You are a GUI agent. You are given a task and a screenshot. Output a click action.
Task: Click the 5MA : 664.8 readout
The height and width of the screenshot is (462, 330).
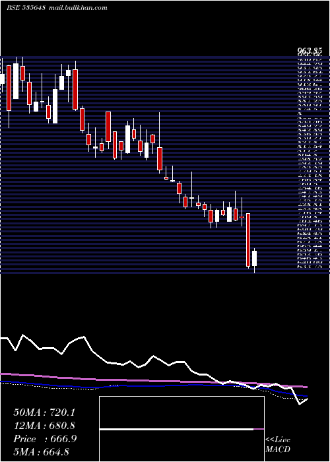pyautogui.click(x=41, y=451)
